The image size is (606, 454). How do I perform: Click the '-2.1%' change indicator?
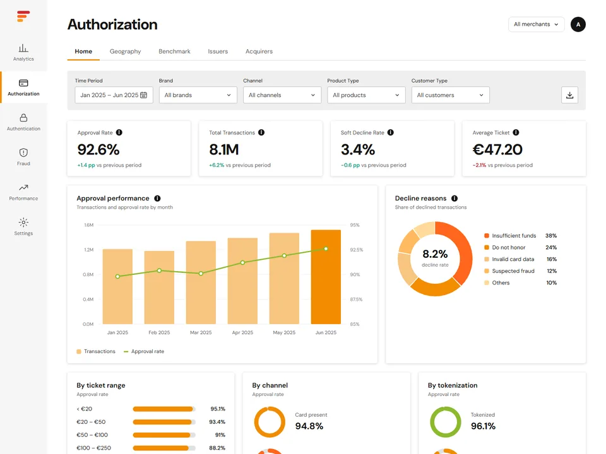[x=479, y=165]
